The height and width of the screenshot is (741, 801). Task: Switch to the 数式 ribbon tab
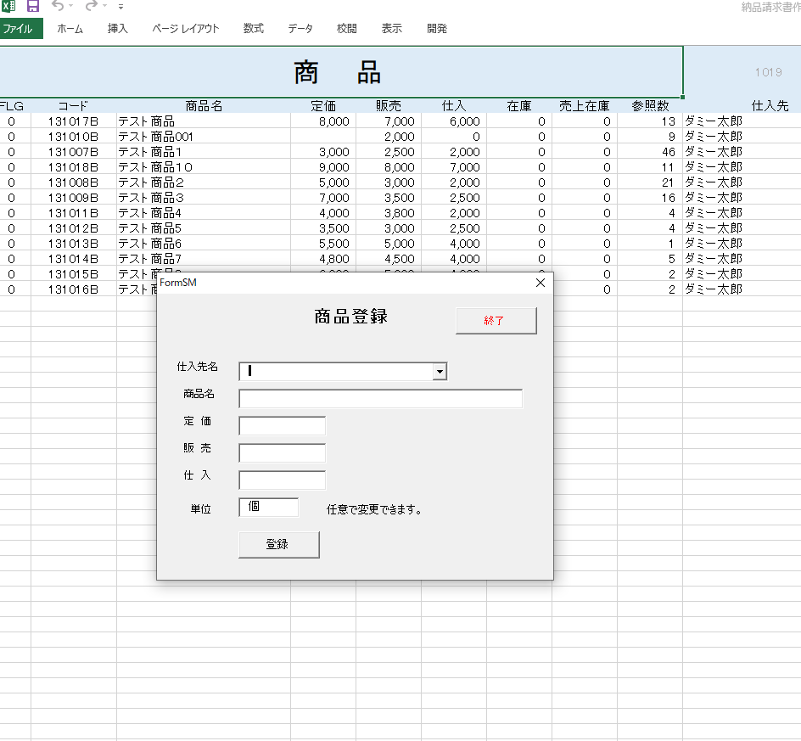(x=254, y=29)
